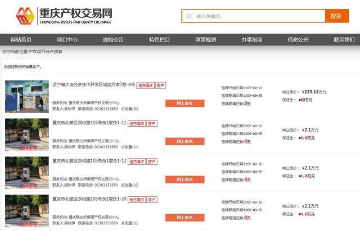Go to the 通知公告 section
The height and width of the screenshot is (231, 360).
pos(113,40)
